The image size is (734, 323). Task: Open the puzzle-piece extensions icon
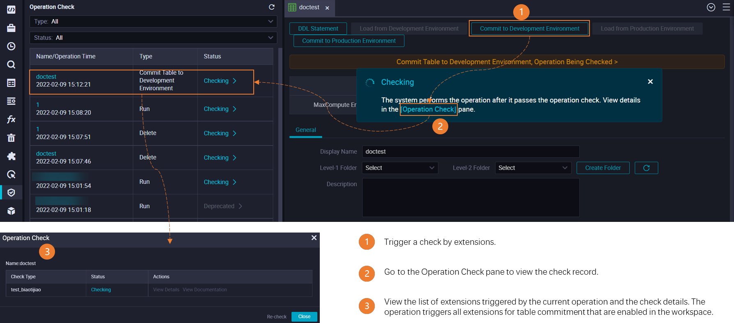coord(11,156)
